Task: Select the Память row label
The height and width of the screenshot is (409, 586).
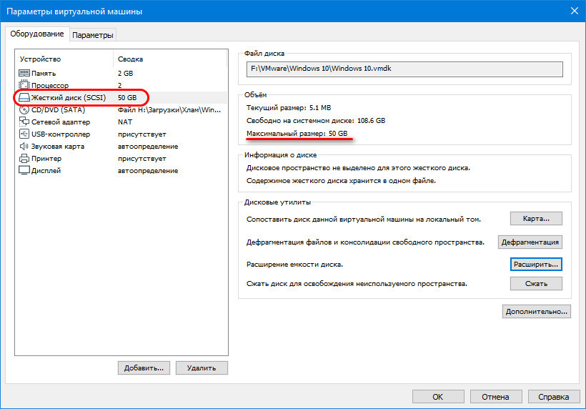Action: coord(44,73)
